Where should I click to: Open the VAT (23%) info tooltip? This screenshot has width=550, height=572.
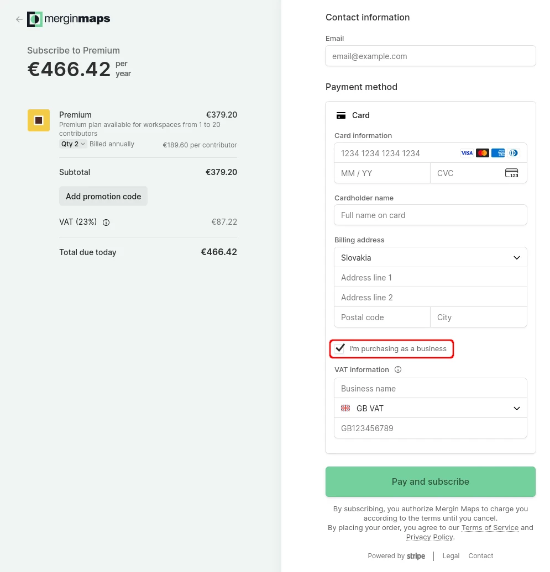tap(106, 222)
